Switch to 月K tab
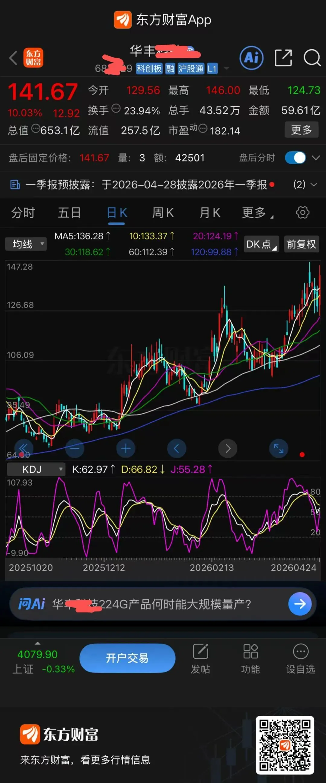This screenshot has width=326, height=783. pyautogui.click(x=210, y=212)
